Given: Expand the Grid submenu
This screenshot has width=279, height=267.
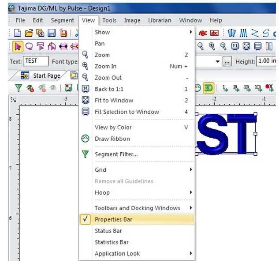Looking at the screenshot, I should pyautogui.click(x=137, y=170).
